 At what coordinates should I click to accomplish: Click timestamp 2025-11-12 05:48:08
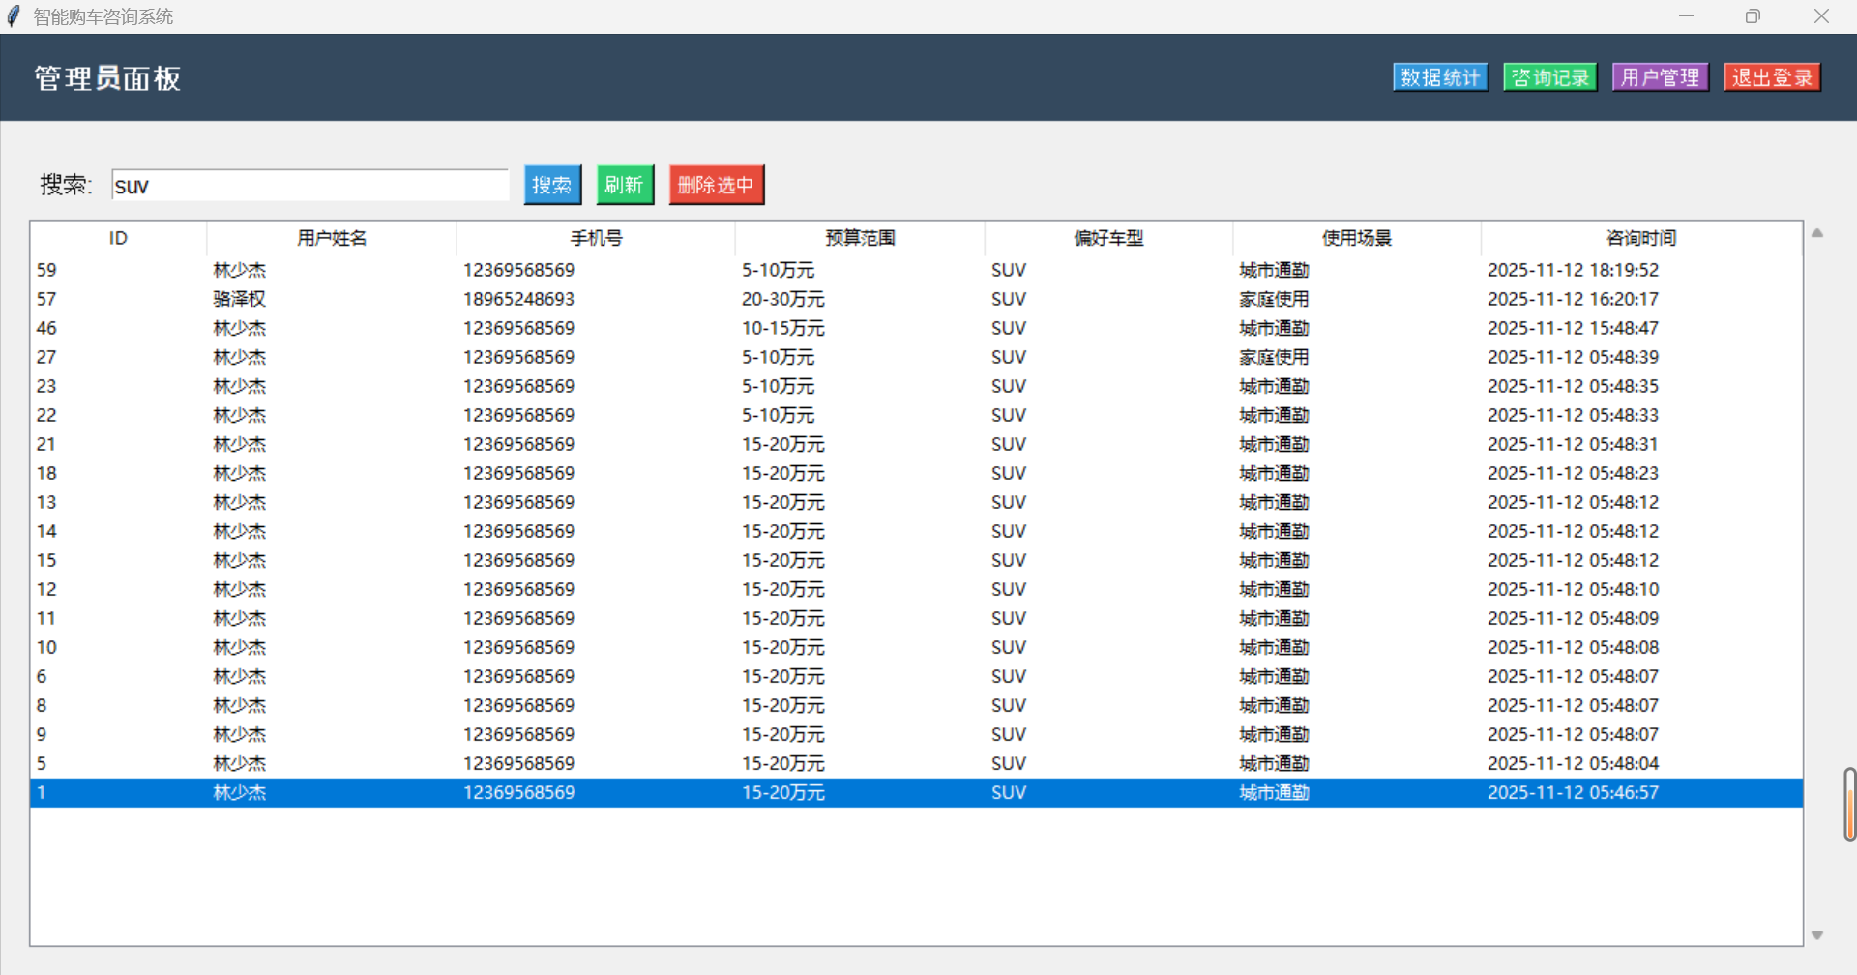(1573, 647)
